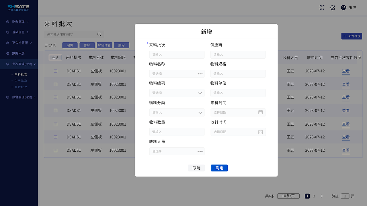
Task: Open the calendar picker for 来料时间
Action: click(260, 112)
